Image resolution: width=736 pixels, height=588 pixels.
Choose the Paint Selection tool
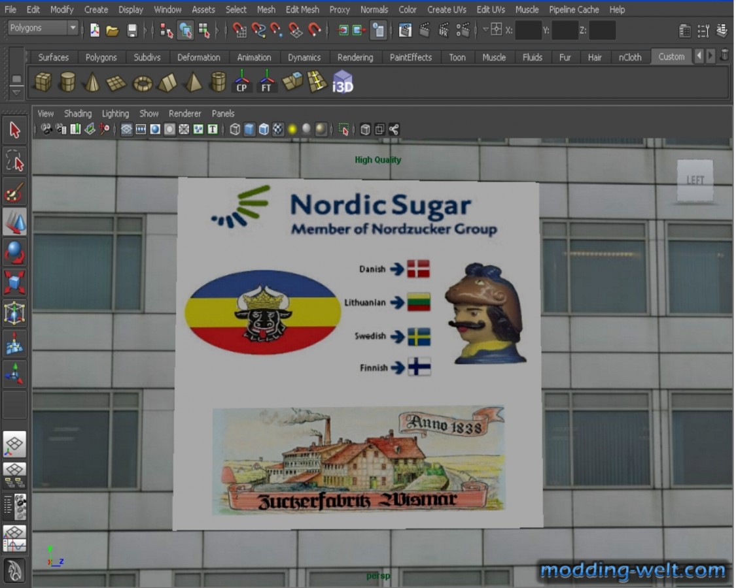(15, 192)
